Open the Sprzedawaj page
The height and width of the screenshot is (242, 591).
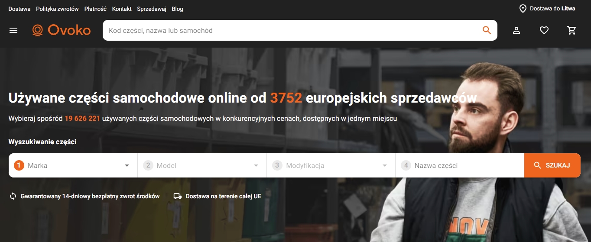coord(152,9)
